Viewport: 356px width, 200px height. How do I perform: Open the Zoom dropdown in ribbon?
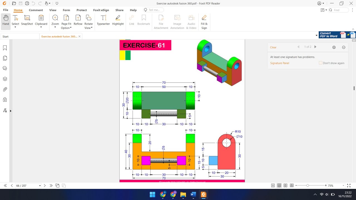(x=55, y=27)
